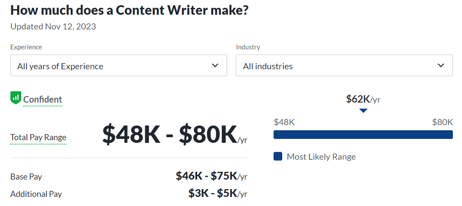The image size is (462, 206).
Task: Open the Industry dropdown arrow
Action: tap(441, 65)
